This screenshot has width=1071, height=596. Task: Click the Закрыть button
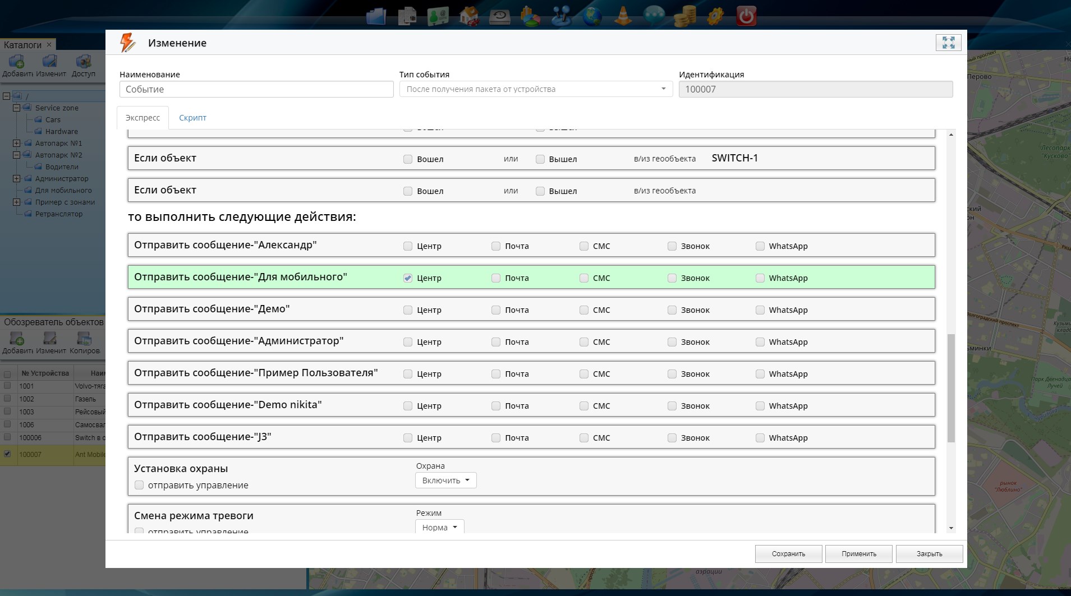point(929,554)
